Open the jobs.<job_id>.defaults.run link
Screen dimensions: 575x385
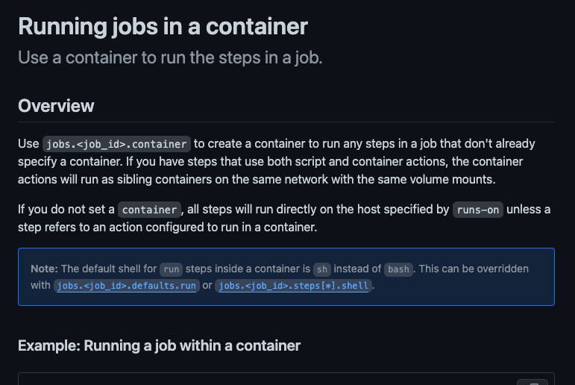pos(127,286)
